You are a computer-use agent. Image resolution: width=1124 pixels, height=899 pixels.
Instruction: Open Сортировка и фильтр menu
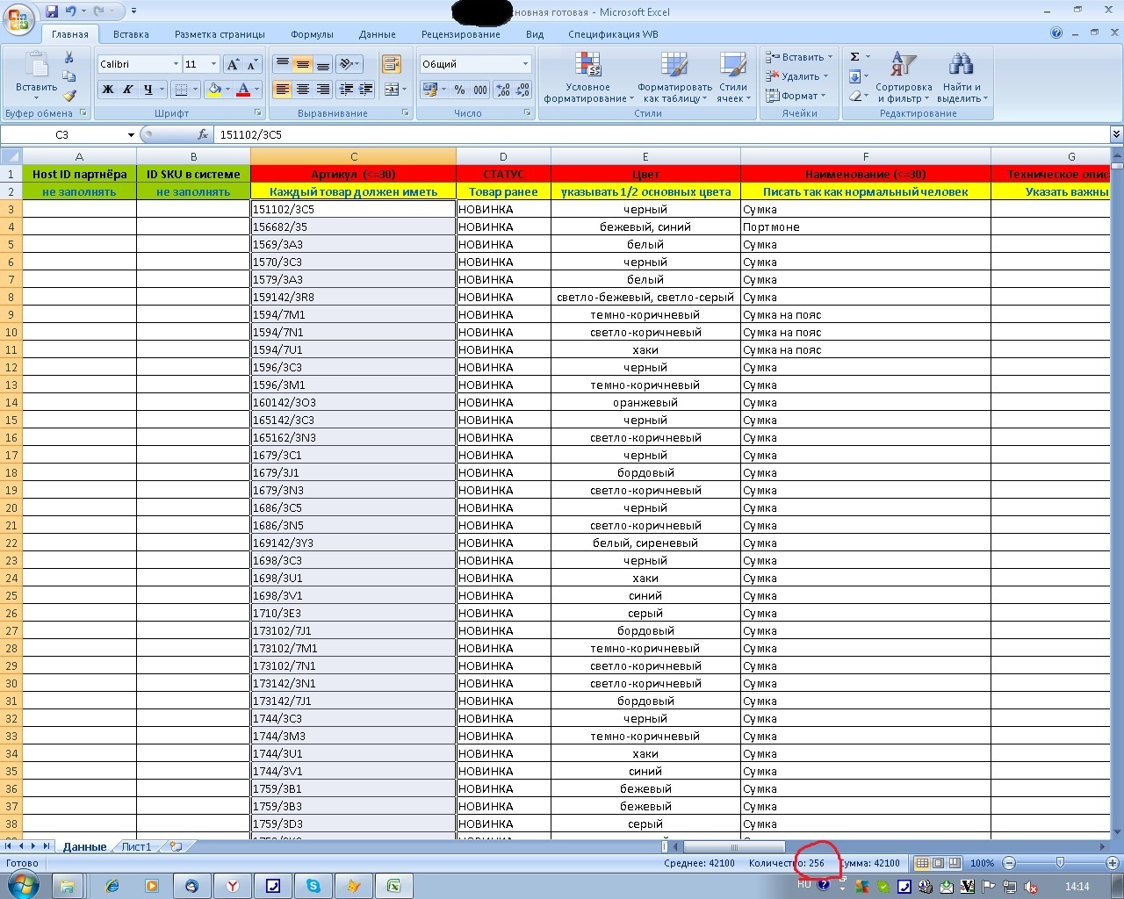click(904, 77)
